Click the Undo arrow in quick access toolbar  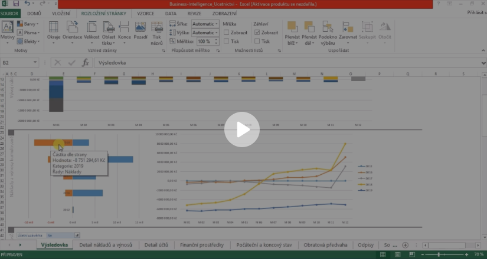click(27, 4)
